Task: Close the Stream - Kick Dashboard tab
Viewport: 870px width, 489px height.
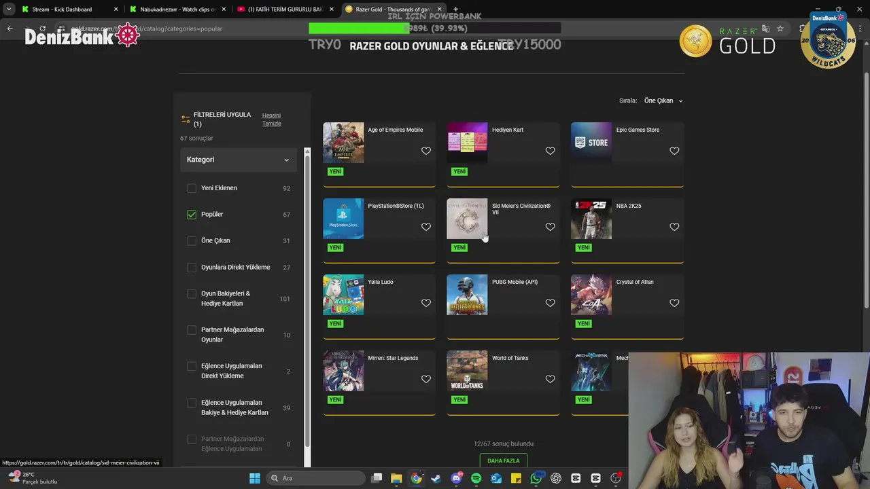Action: coord(116,10)
